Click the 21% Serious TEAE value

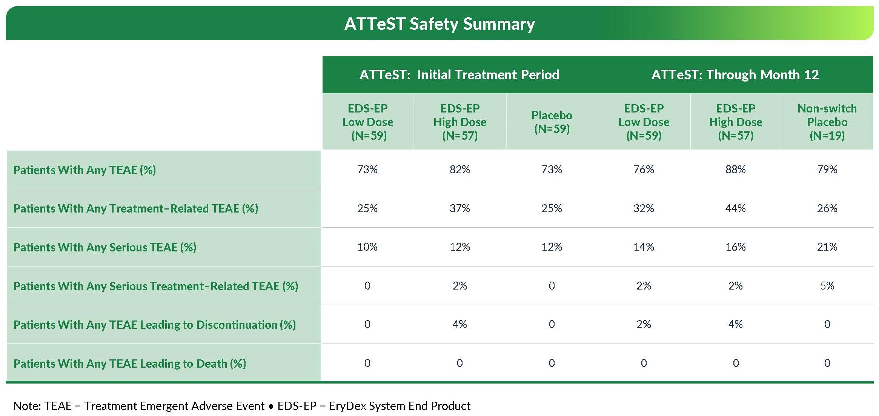pos(827,247)
